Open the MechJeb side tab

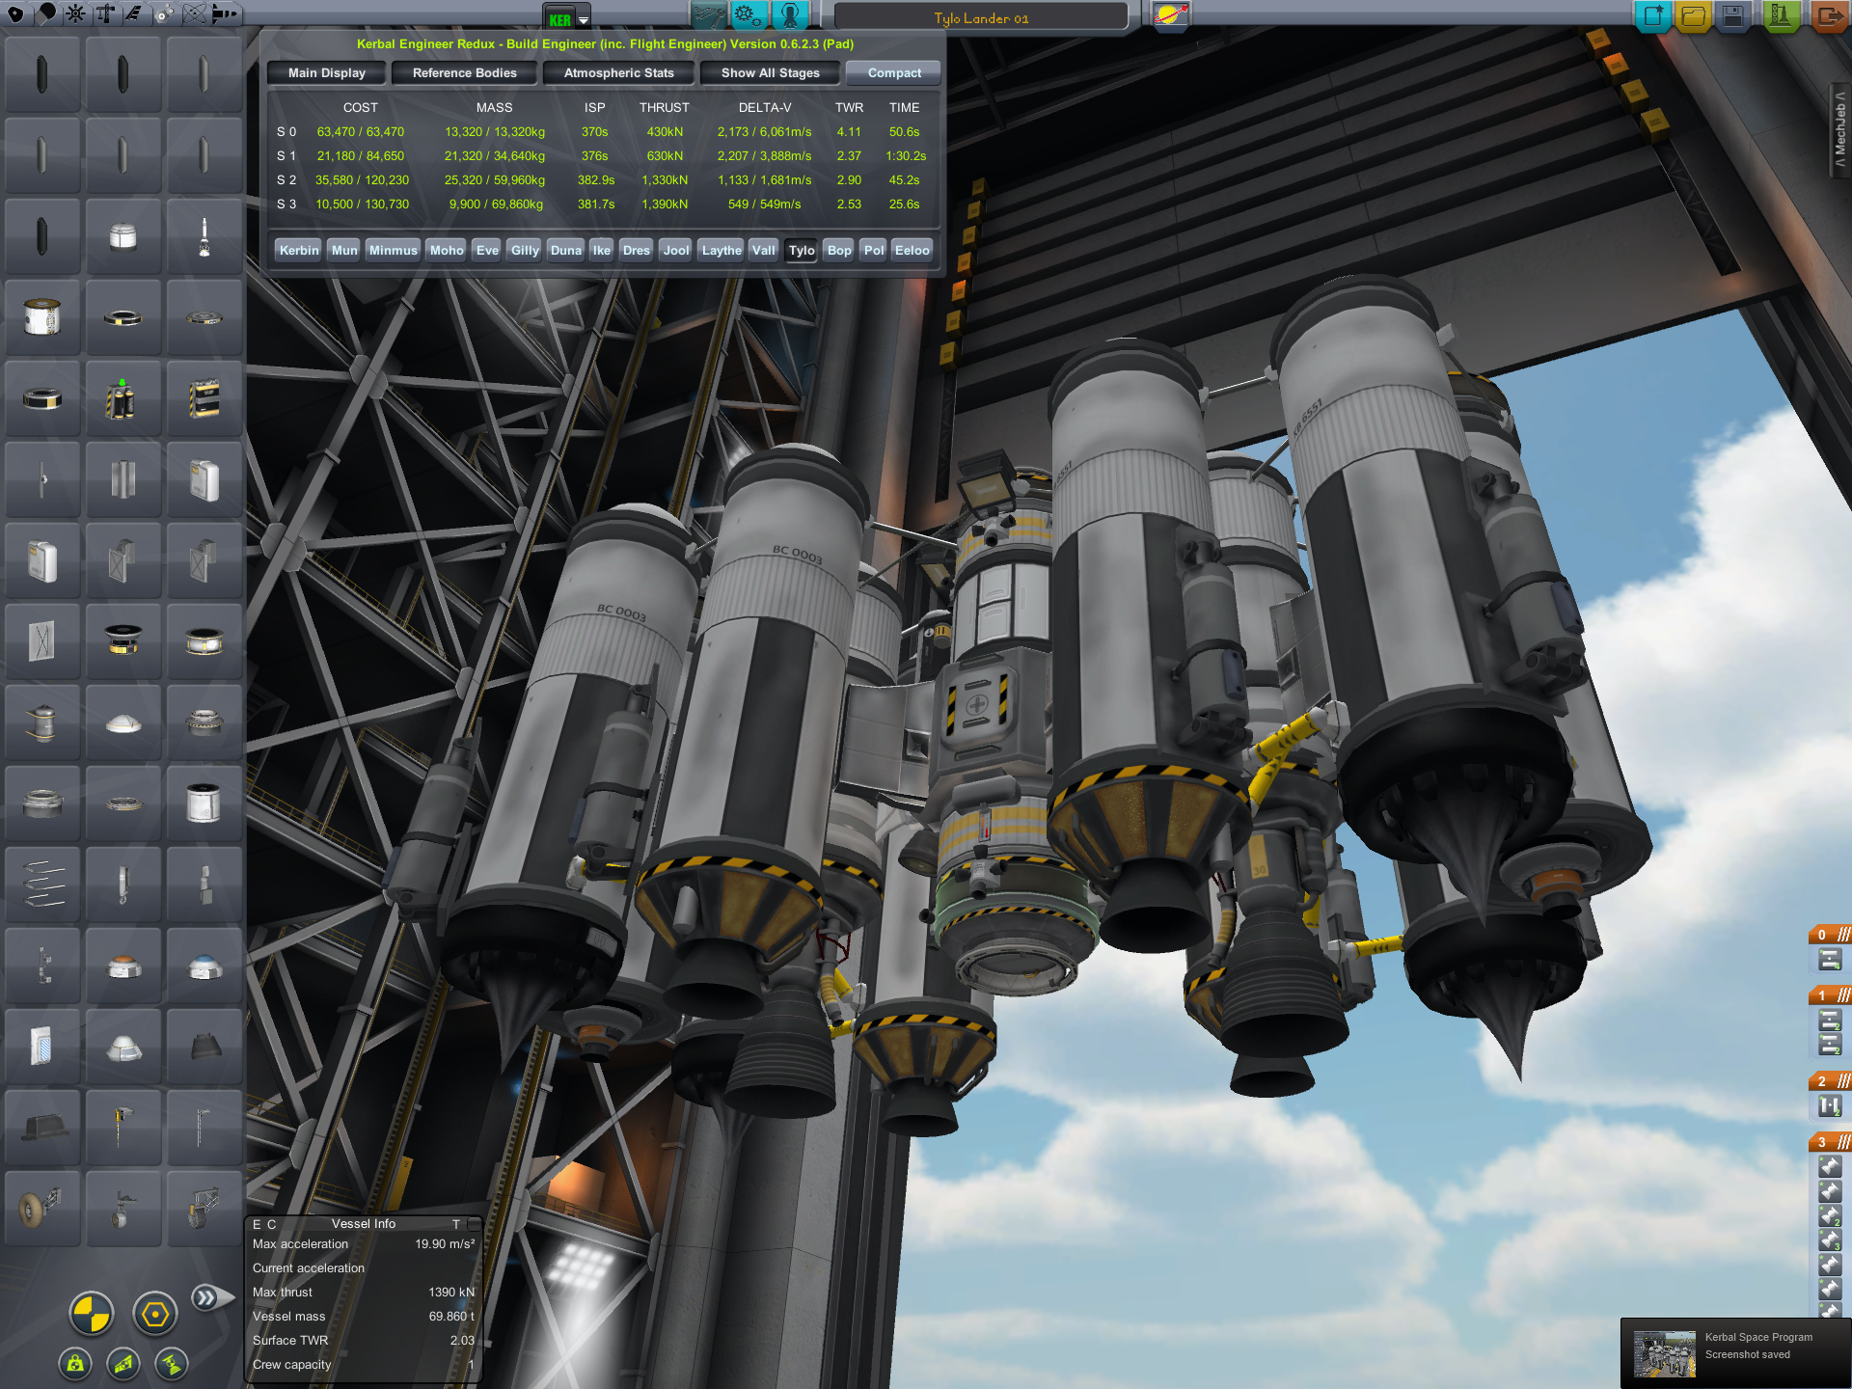1840,130
